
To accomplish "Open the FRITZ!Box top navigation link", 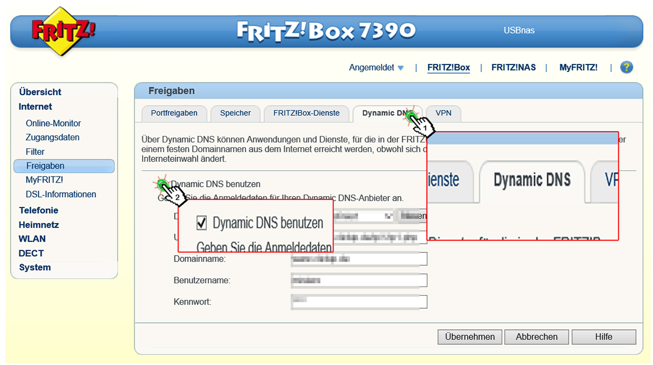I will point(449,68).
